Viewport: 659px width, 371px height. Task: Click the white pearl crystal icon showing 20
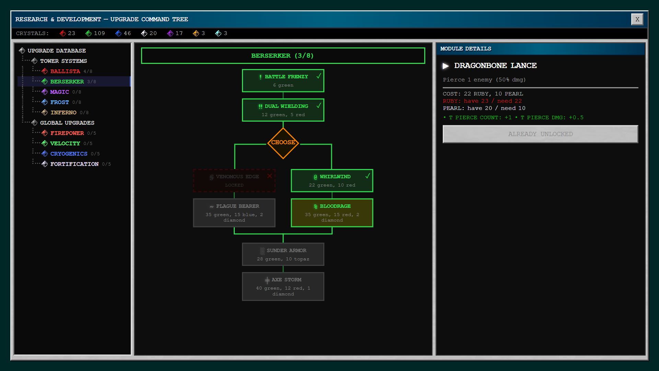[144, 33]
